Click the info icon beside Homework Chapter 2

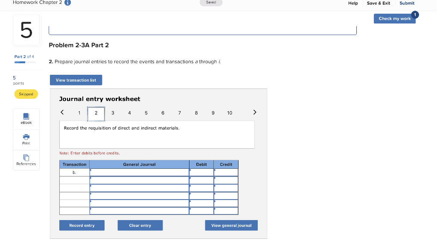67,3
